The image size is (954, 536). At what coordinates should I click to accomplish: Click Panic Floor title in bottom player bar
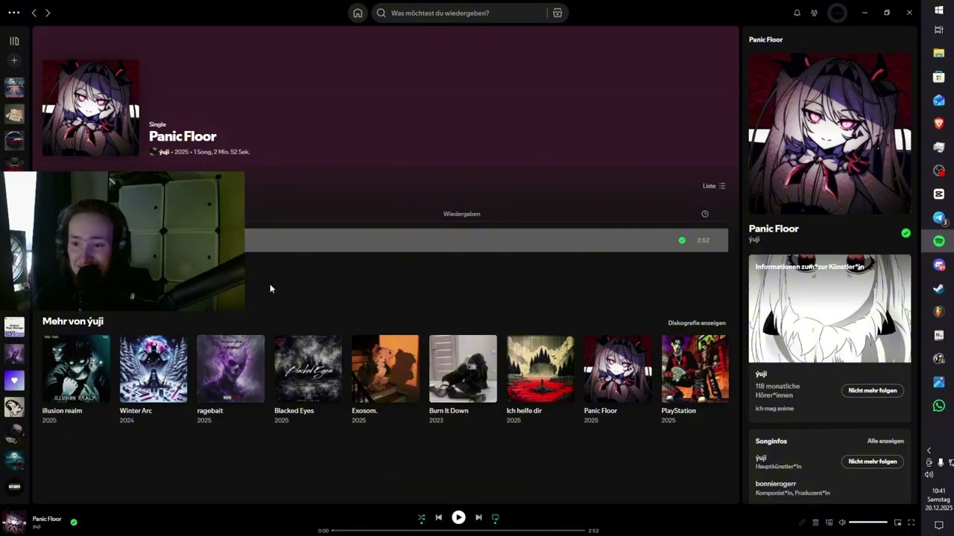pos(47,519)
